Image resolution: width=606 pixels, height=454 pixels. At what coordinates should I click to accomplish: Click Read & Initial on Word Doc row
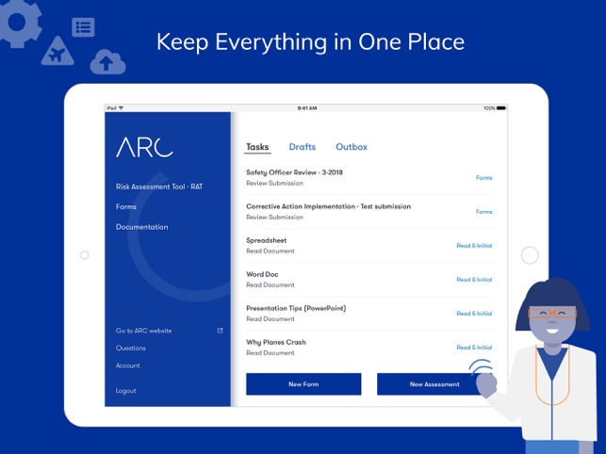474,280
